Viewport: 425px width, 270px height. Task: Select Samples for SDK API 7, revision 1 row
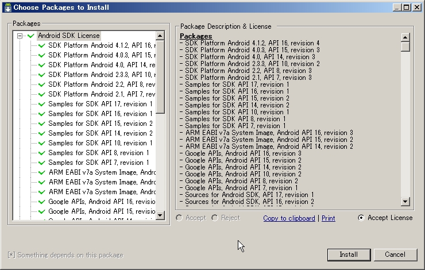[x=99, y=163]
